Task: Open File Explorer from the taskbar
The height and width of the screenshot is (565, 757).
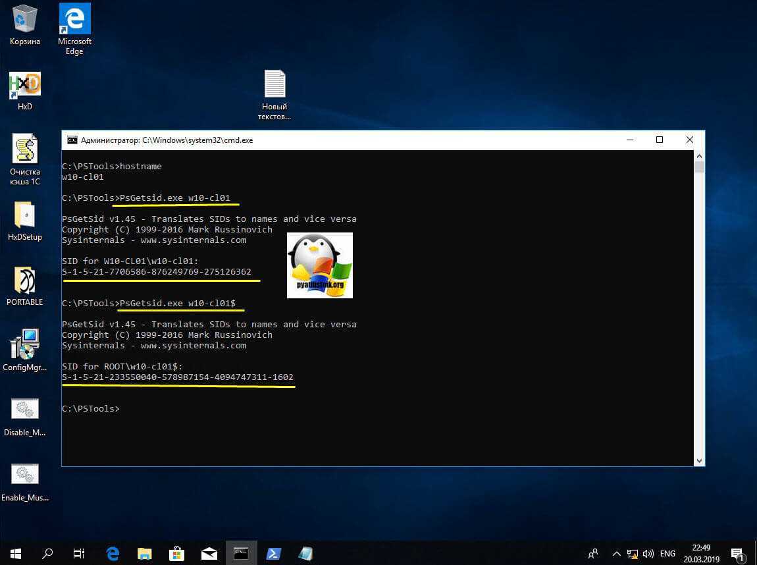Action: pos(145,553)
